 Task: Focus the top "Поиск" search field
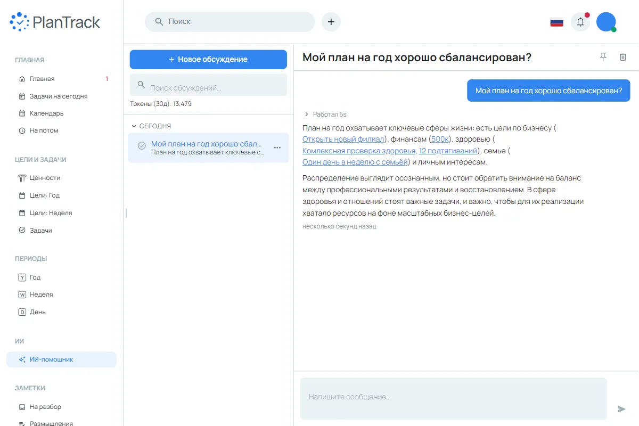point(230,22)
